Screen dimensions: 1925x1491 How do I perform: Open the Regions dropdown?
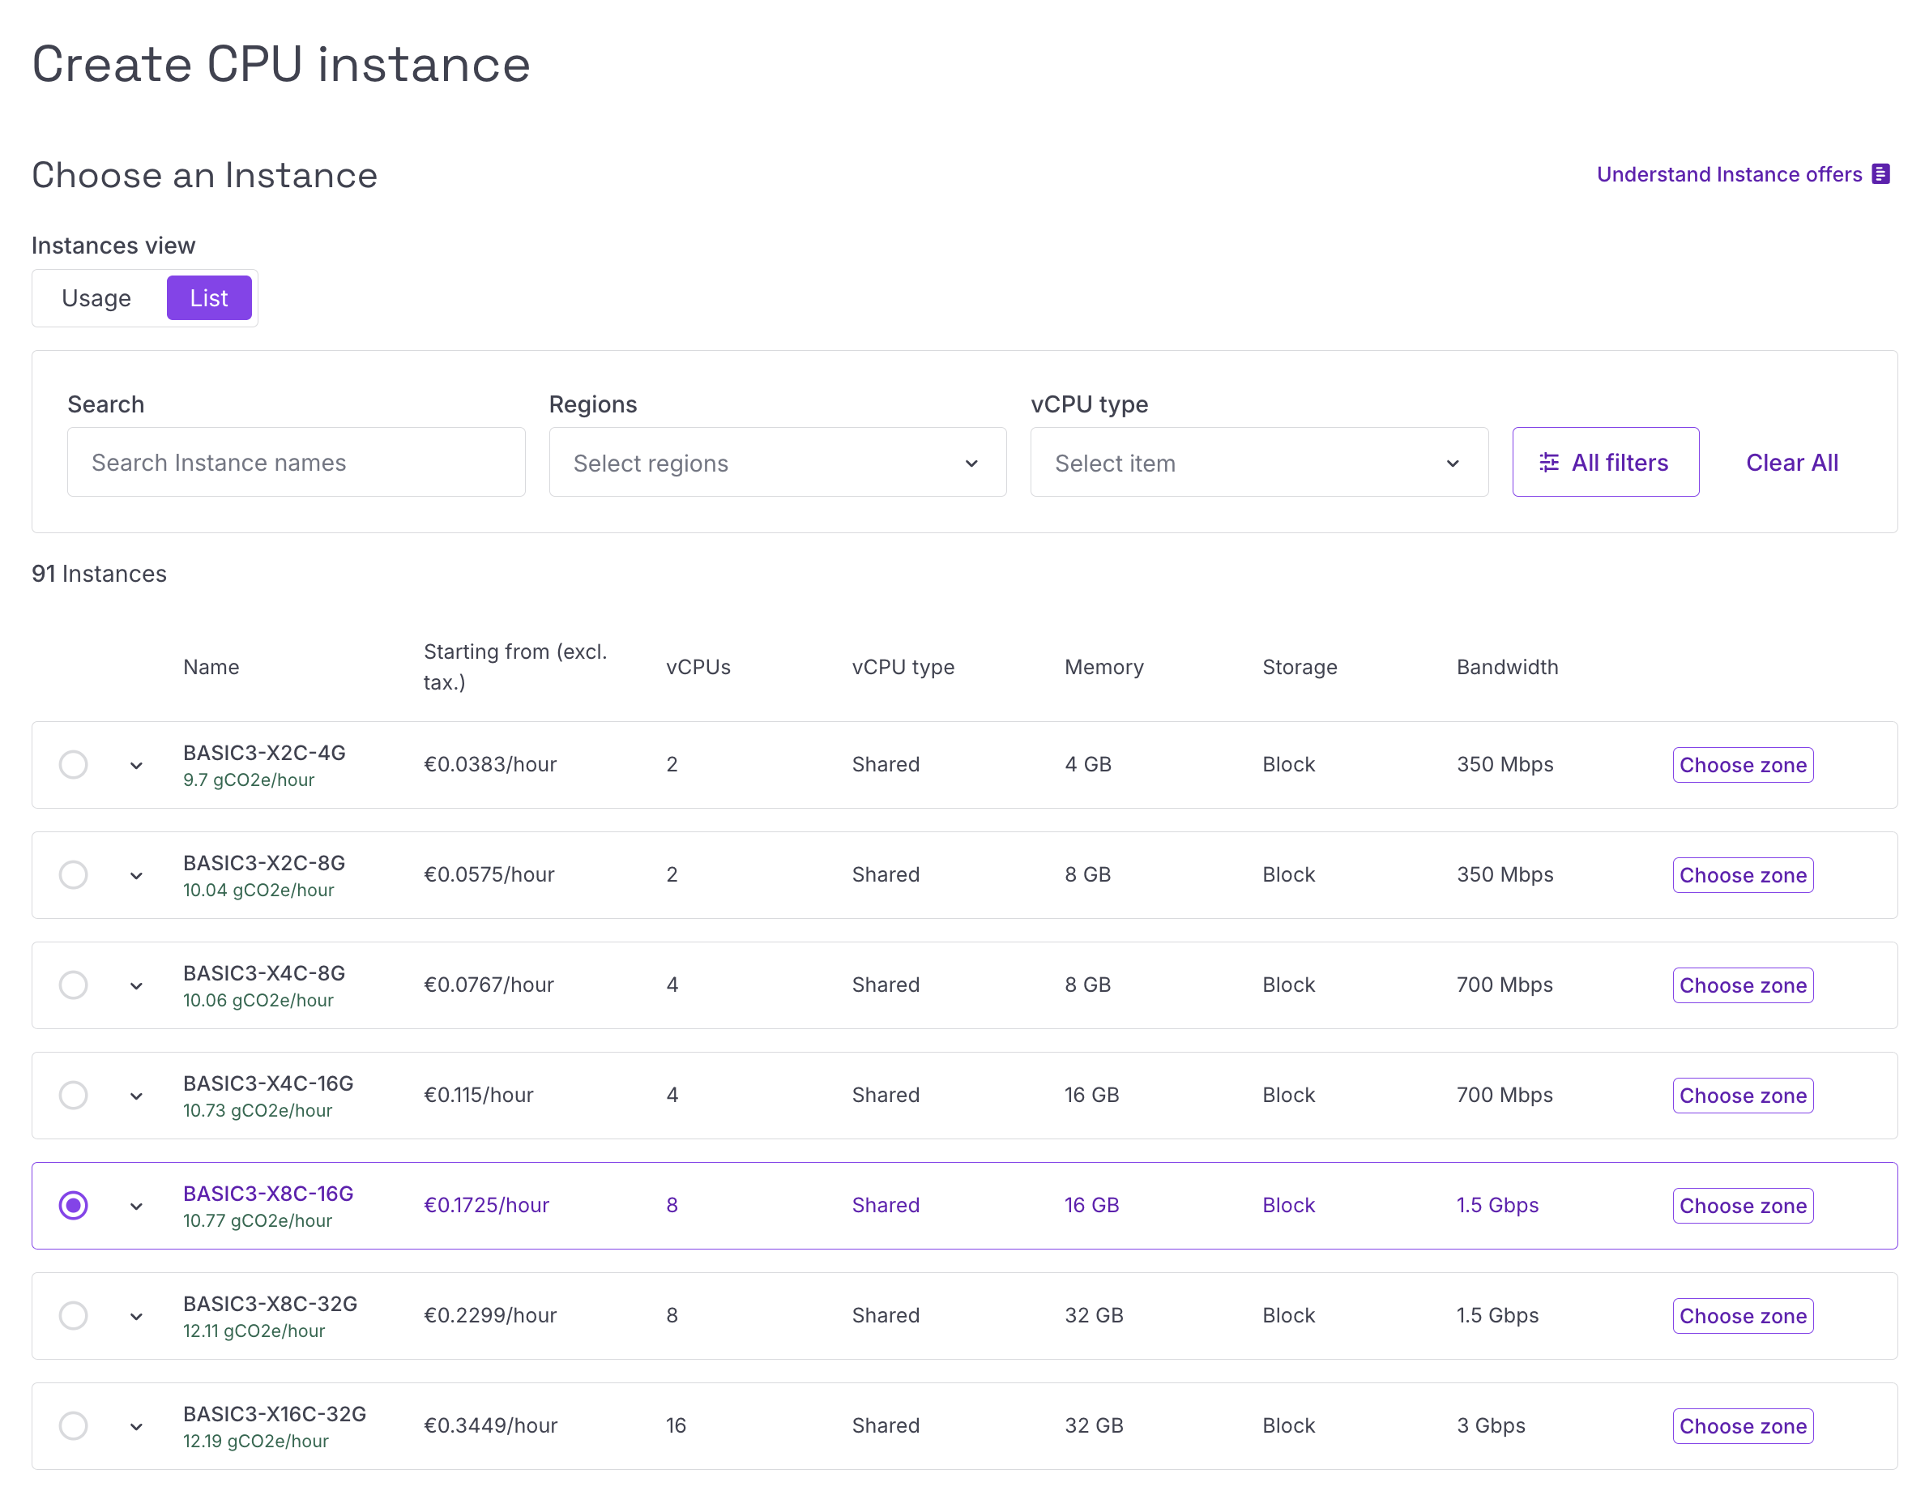click(778, 462)
